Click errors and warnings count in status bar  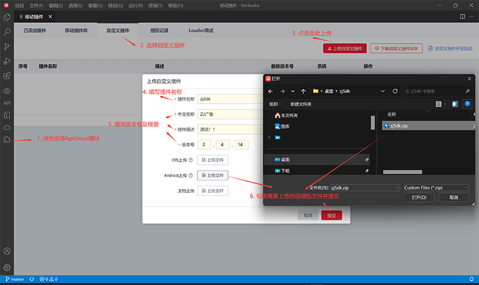pyautogui.click(x=48, y=279)
